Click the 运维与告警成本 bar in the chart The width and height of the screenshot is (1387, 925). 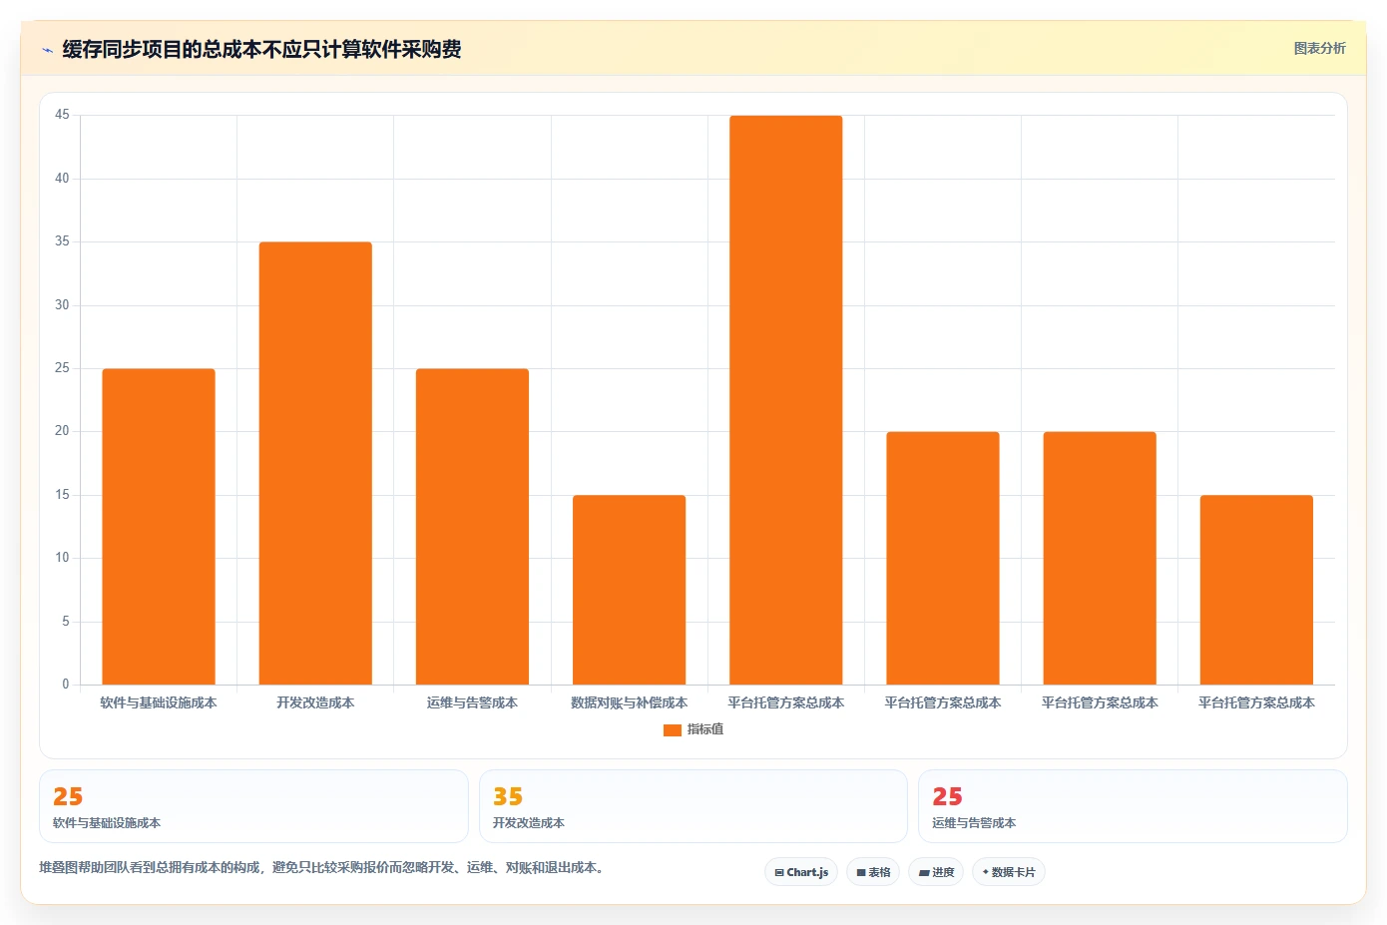(472, 527)
